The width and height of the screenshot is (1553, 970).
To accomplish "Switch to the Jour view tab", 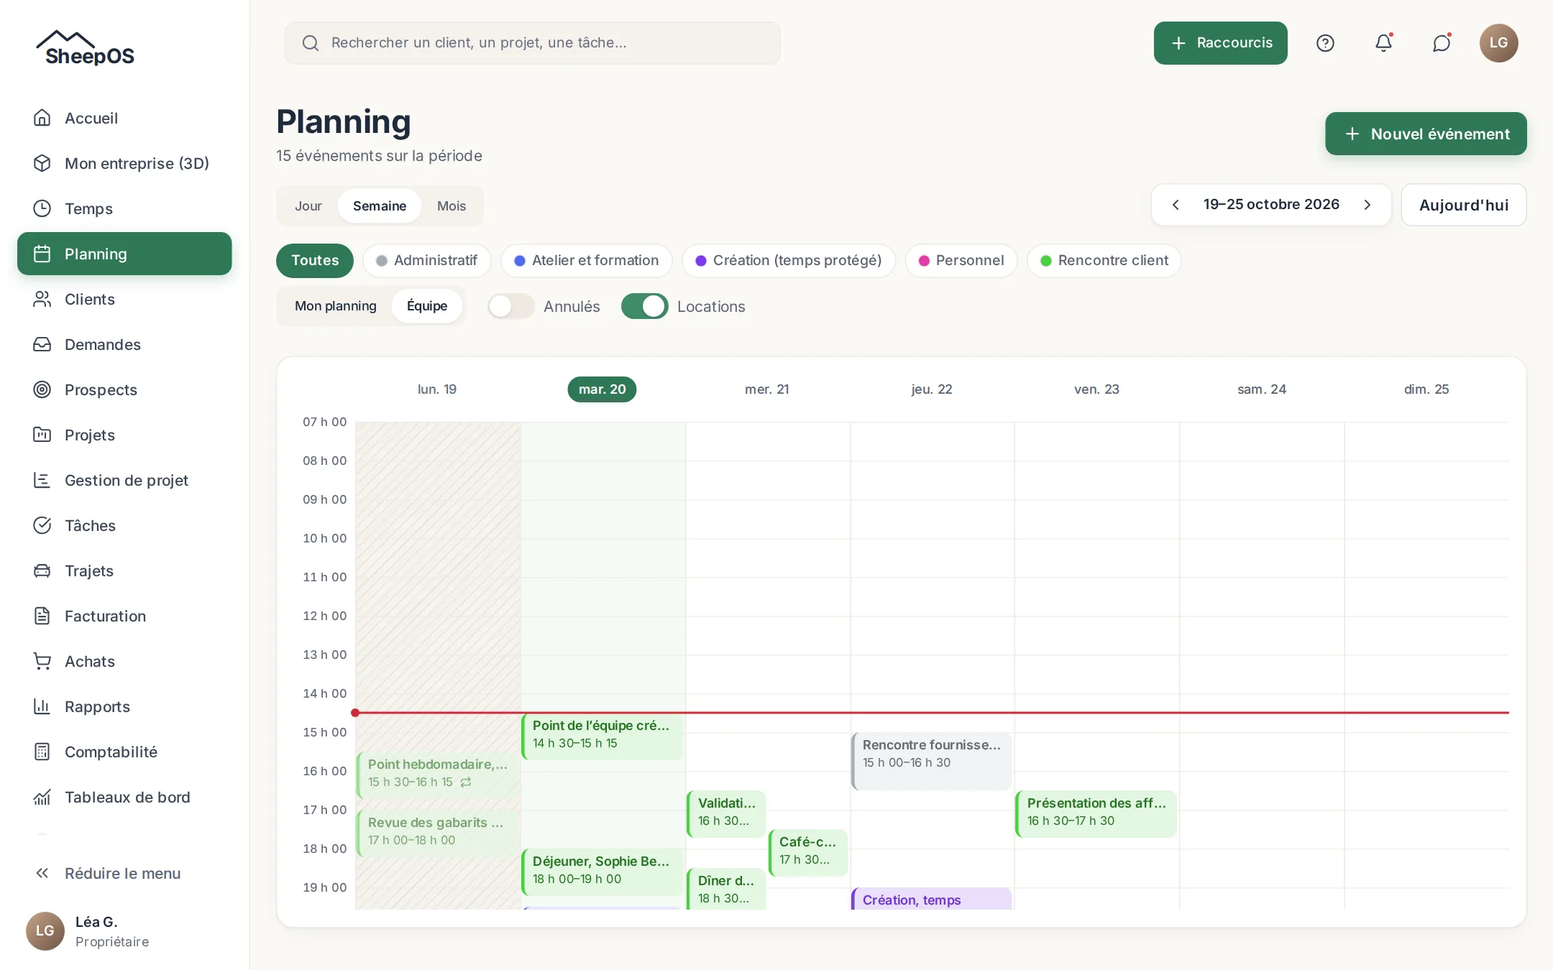I will tap(308, 206).
